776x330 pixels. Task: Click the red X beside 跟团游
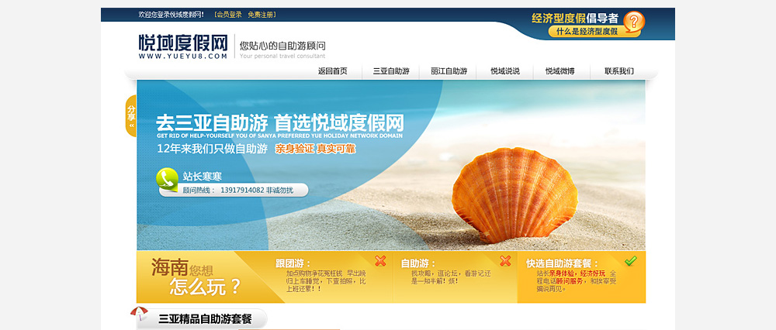pyautogui.click(x=380, y=261)
